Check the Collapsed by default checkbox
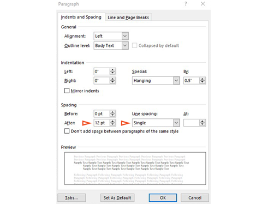The image size is (280, 204). (134, 45)
